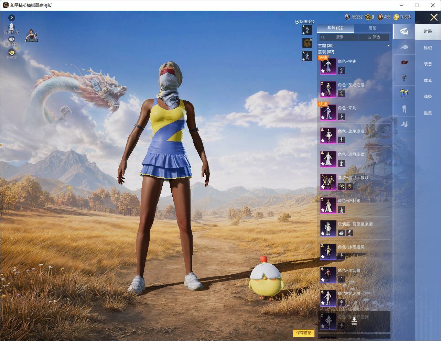Expand the 主题 (30) section arrow
Viewport: 441px width, 341px height.
(388, 45)
